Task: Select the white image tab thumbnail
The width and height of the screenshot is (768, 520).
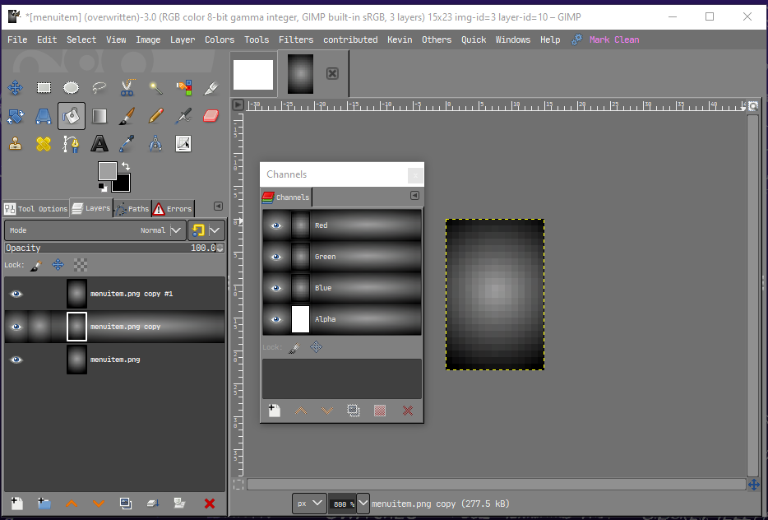Action: 253,75
